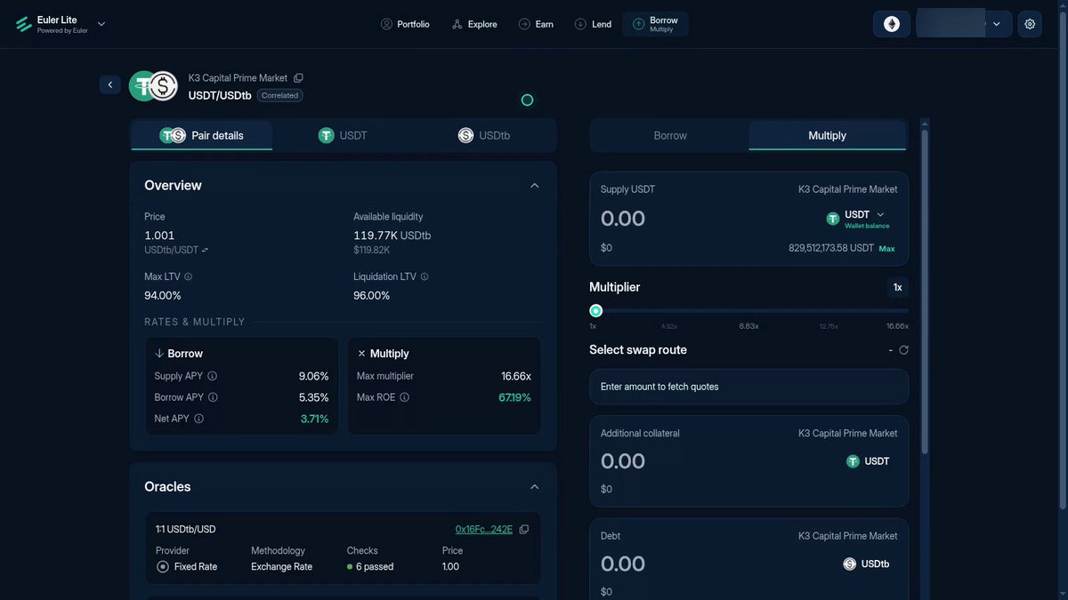1068x600 pixels.
Task: Click the Net APY info icon
Action: point(198,419)
